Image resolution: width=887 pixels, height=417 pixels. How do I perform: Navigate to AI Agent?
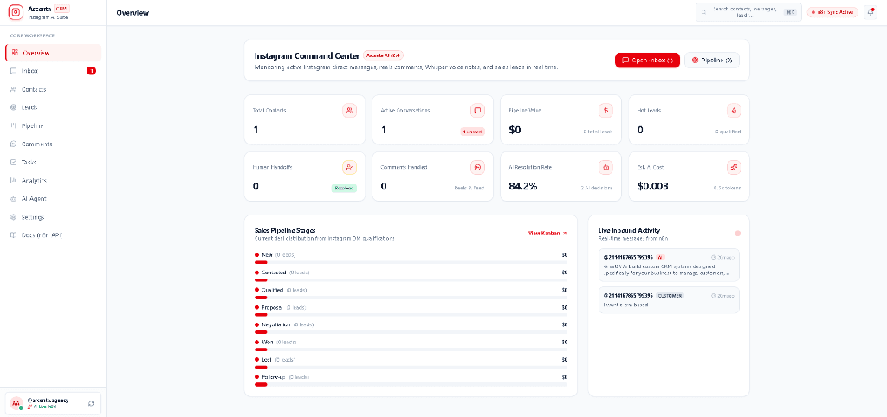[53, 199]
